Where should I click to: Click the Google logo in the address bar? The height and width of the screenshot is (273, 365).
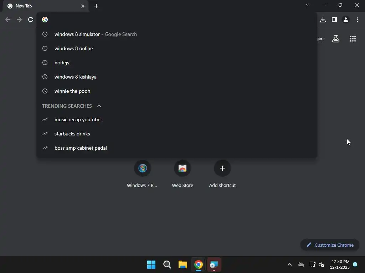[x=45, y=20]
